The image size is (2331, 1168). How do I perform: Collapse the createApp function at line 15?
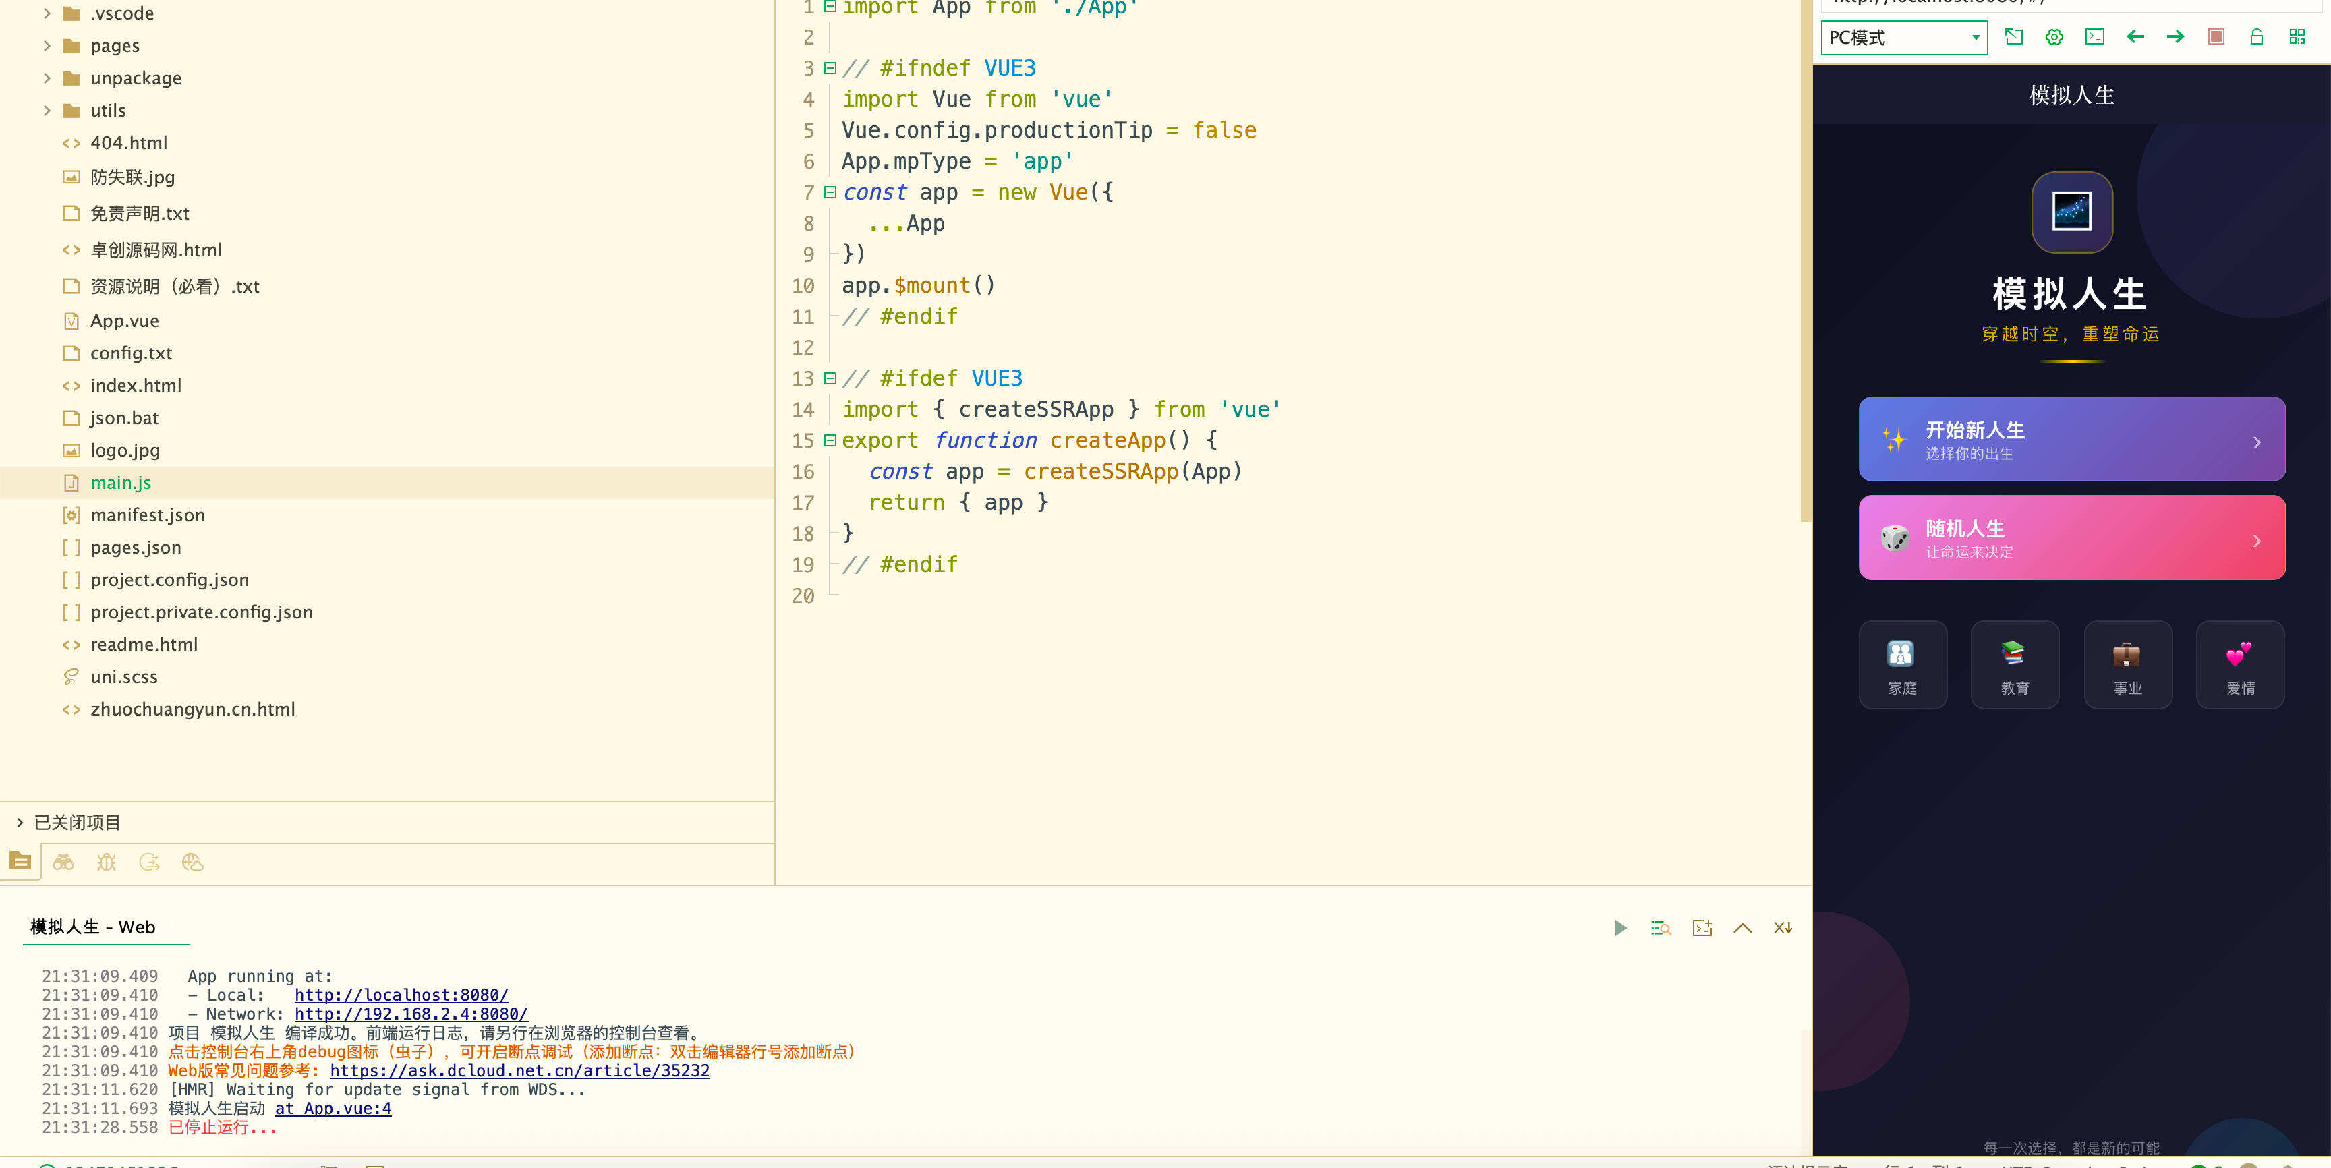(830, 440)
